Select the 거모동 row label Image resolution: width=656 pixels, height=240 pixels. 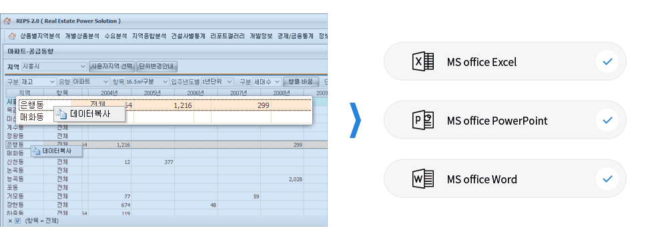point(15,196)
